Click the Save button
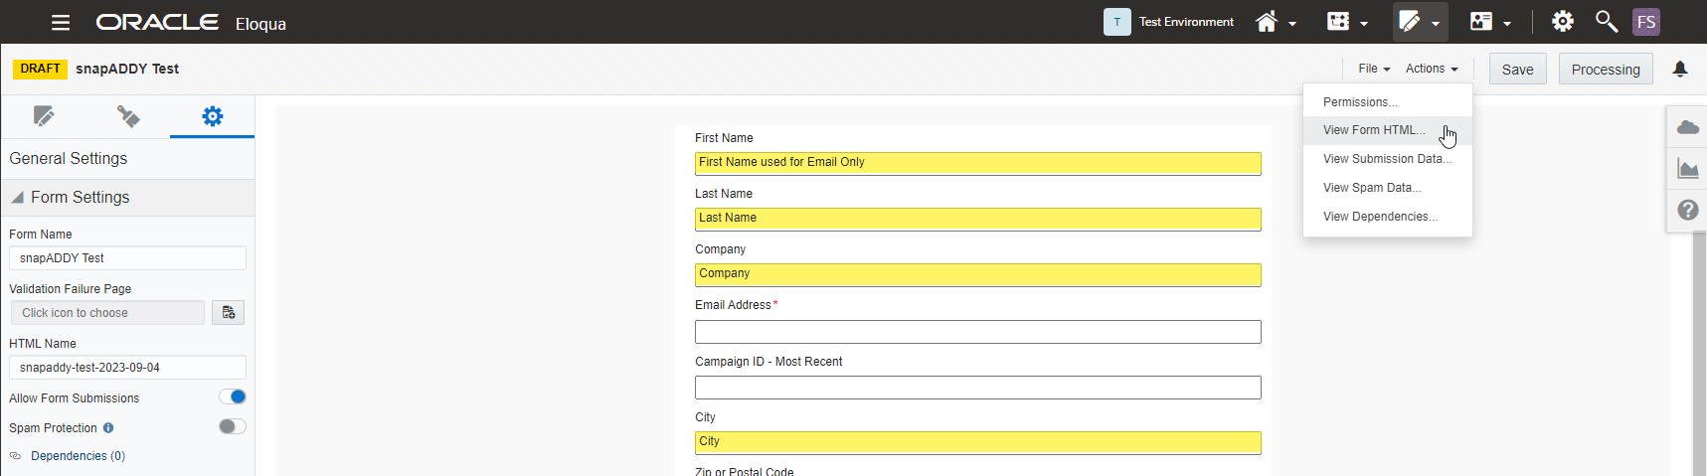Screen dimensions: 1707x476 pyautogui.click(x=1517, y=70)
